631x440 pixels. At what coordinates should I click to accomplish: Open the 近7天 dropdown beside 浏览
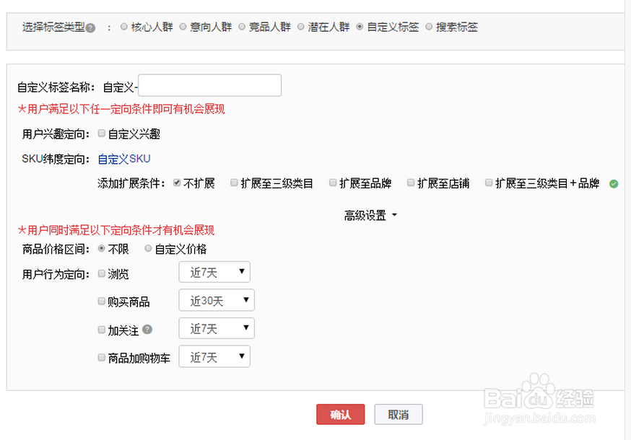click(x=214, y=272)
